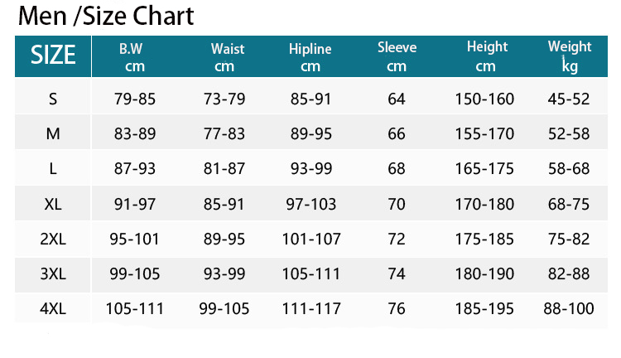Click the Weight kg header

[x=570, y=56]
